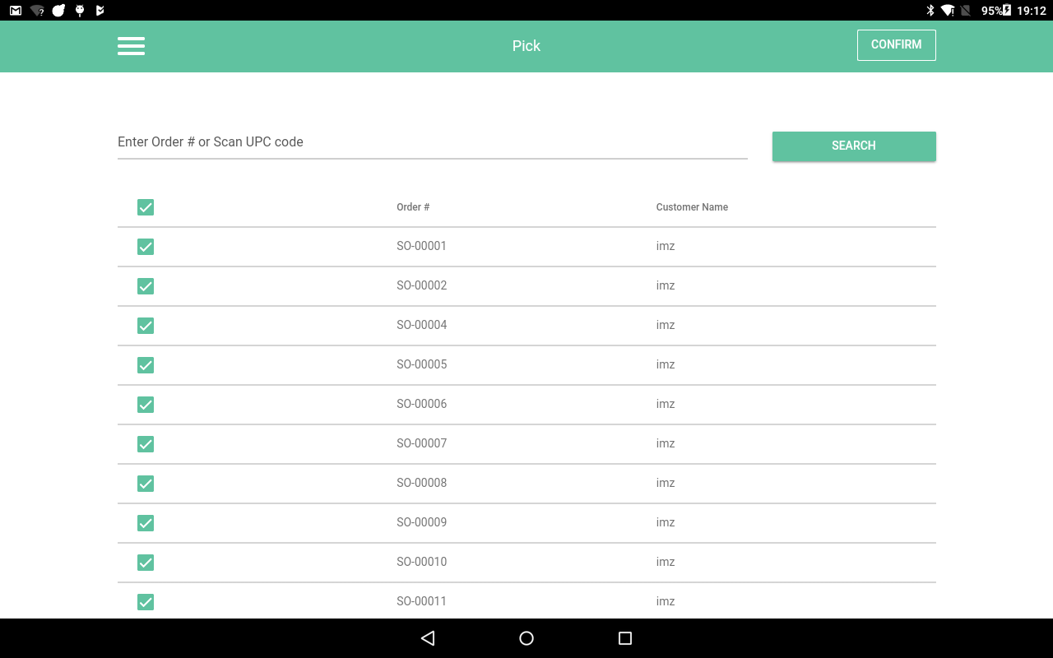The height and width of the screenshot is (658, 1053).
Task: Toggle the select-all header checkbox
Action: [x=146, y=207]
